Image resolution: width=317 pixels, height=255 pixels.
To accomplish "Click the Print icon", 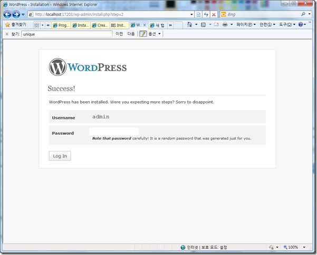I will (x=225, y=25).
